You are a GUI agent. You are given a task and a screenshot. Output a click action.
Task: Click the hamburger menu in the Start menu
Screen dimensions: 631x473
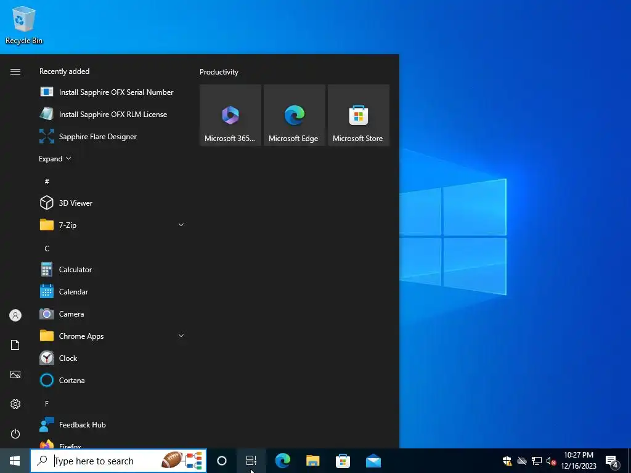15,71
